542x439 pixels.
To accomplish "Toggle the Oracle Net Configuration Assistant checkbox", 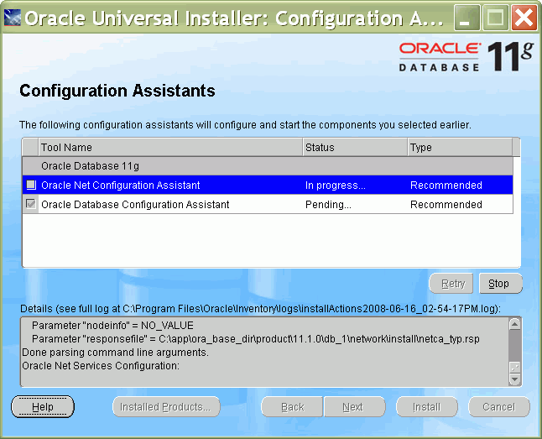I will pos(31,185).
